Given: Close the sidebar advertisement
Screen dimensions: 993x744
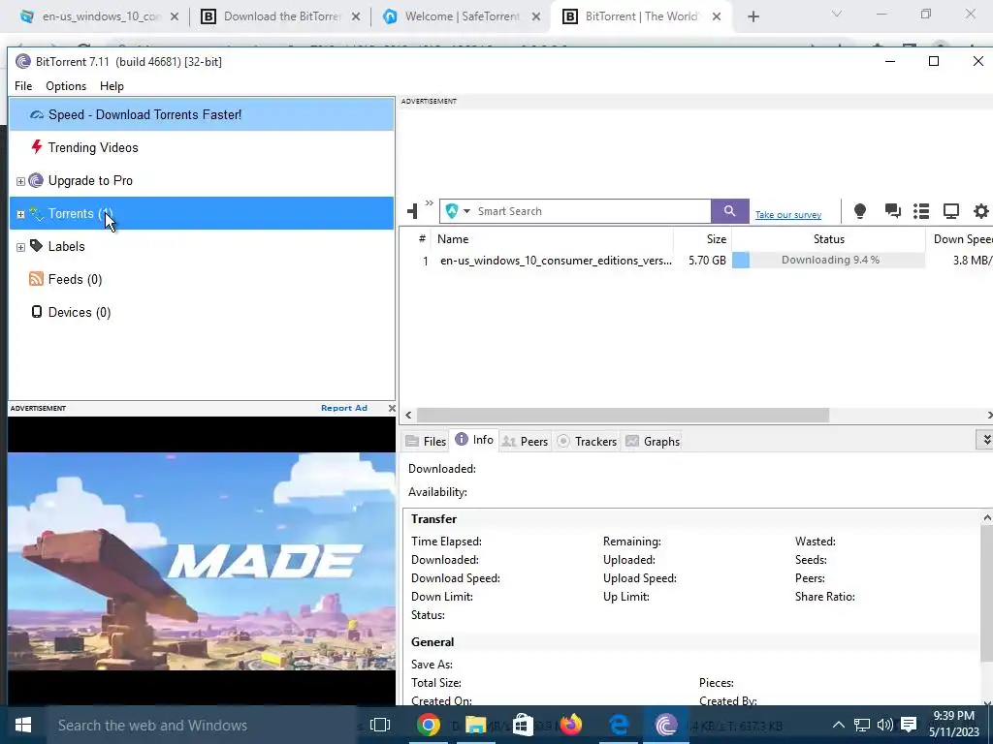Looking at the screenshot, I should pyautogui.click(x=392, y=408).
